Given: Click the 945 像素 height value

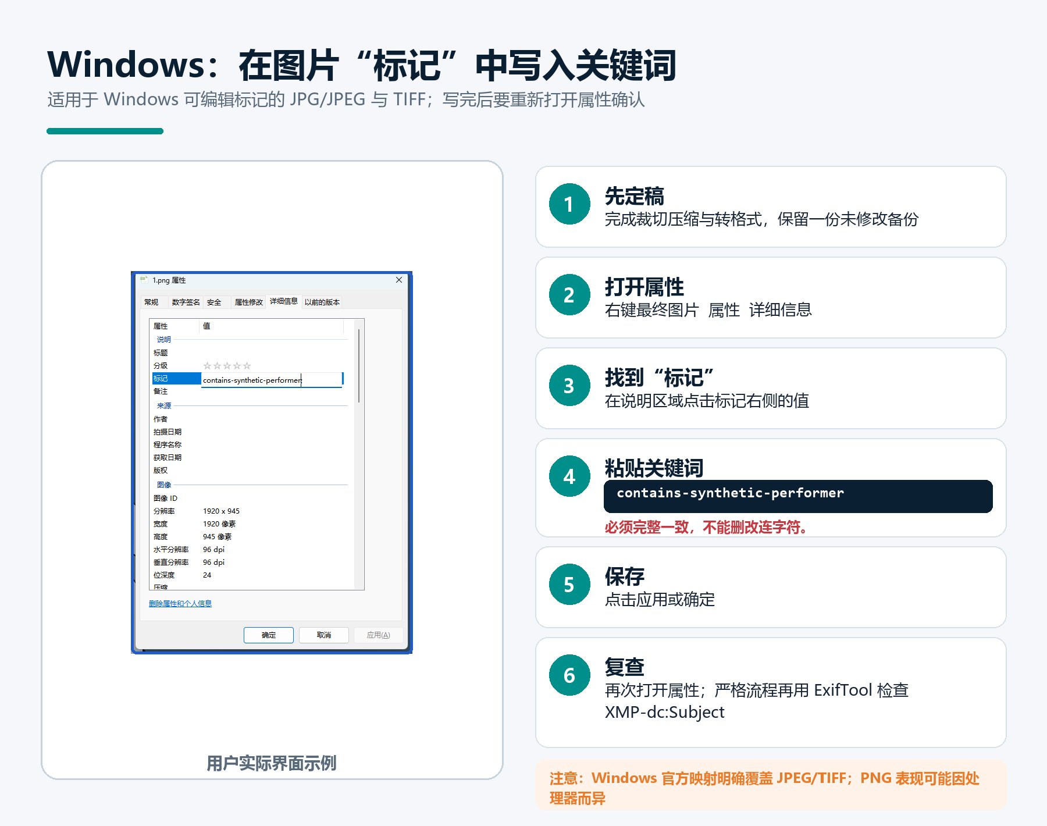Looking at the screenshot, I should pyautogui.click(x=218, y=537).
